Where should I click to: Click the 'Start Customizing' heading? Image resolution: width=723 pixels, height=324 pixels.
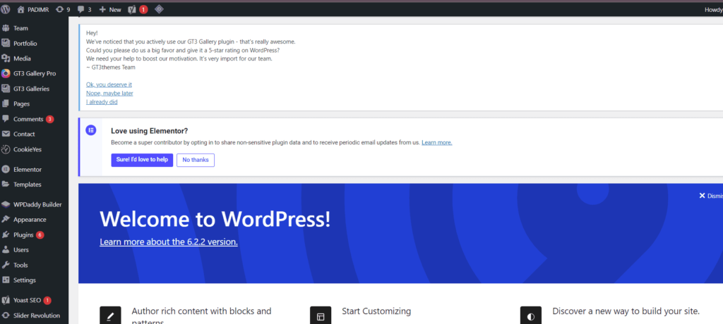point(376,311)
